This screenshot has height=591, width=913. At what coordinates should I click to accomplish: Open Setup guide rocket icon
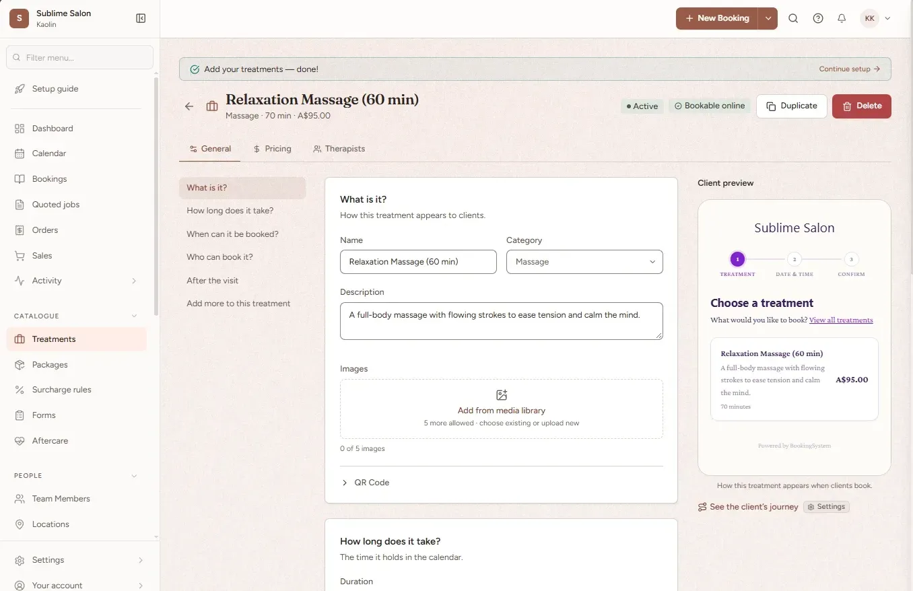20,89
